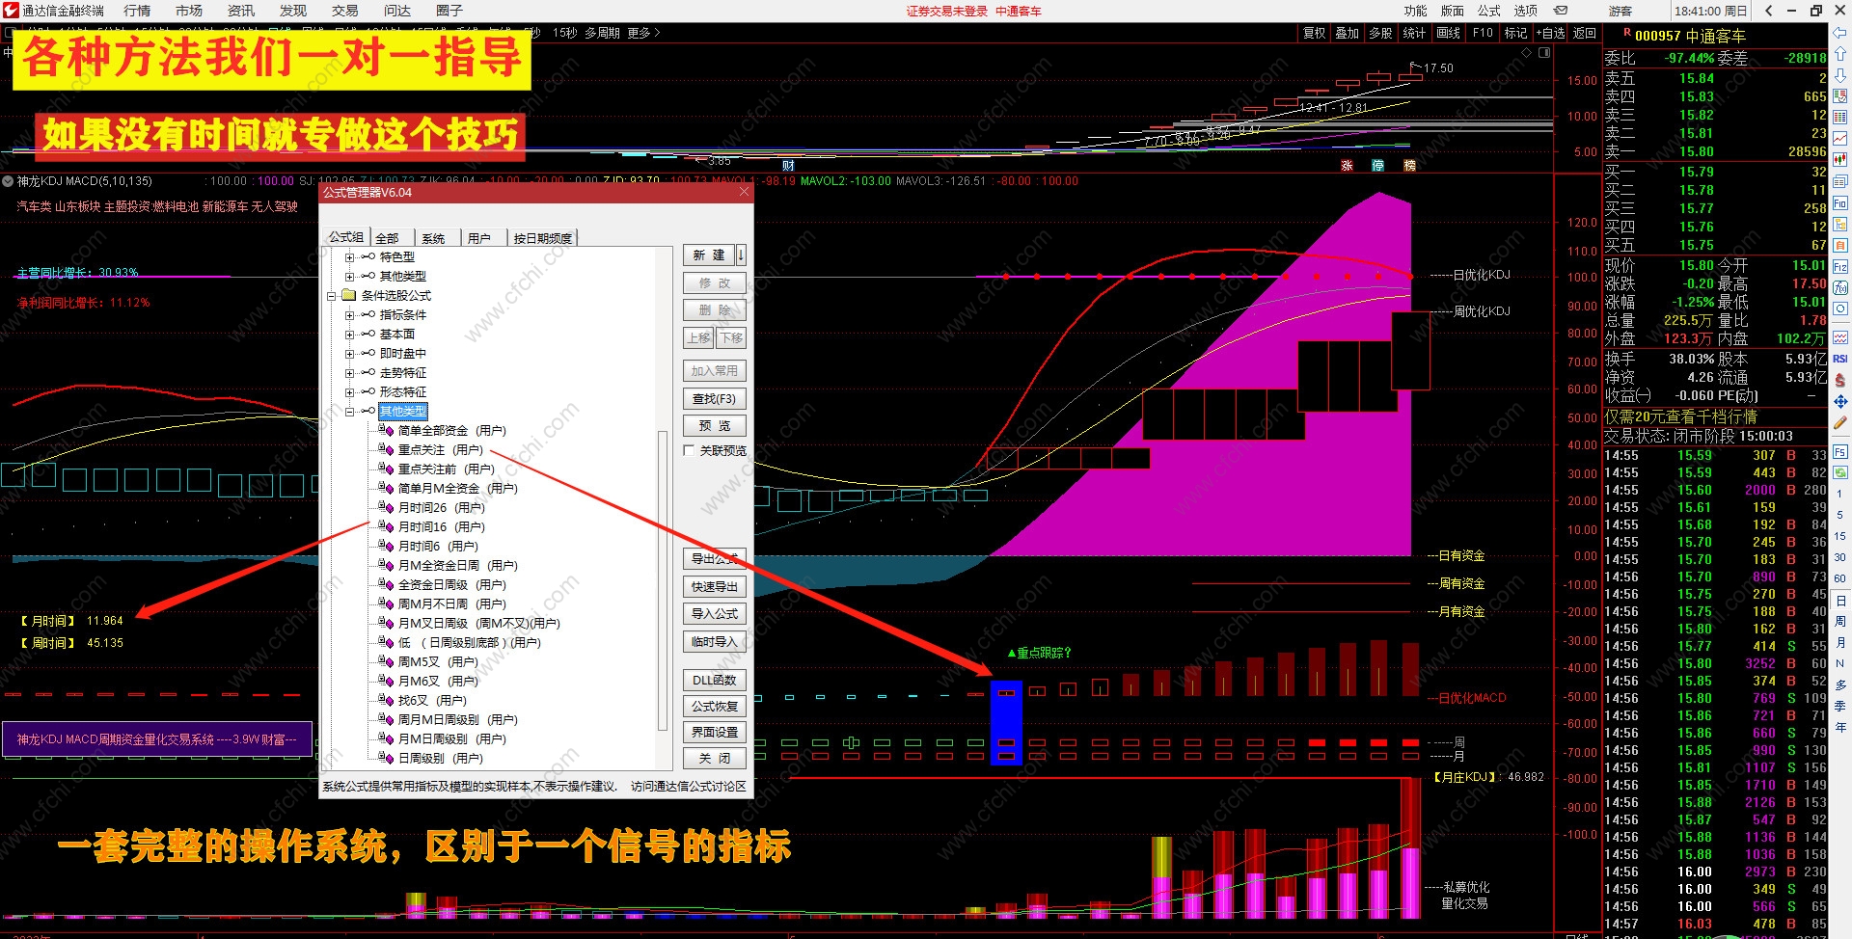Click the 预览 button
The image size is (1852, 939).
715,426
